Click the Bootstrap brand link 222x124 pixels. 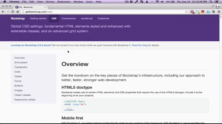pos(18,18)
